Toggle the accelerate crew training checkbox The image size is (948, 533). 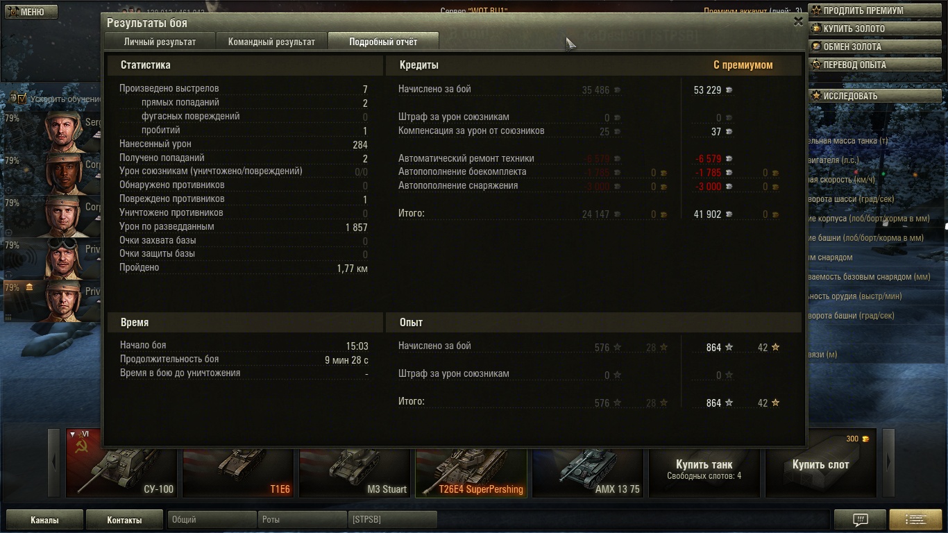tap(22, 99)
